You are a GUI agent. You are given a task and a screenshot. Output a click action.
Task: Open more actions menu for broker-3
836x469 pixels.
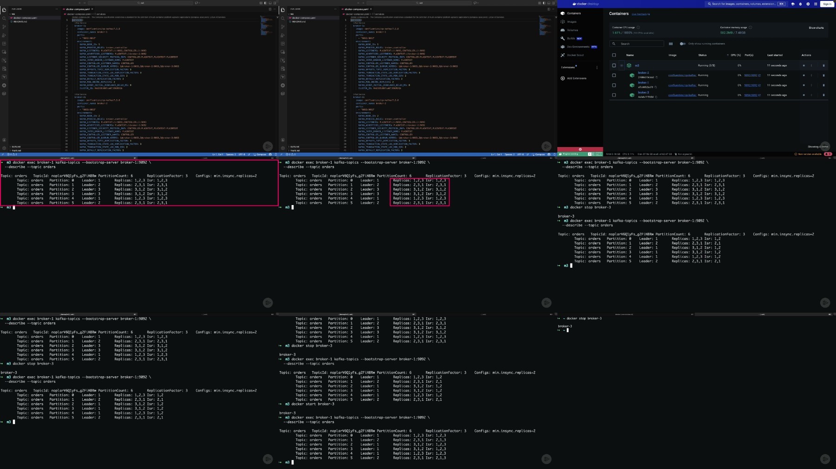pos(811,95)
